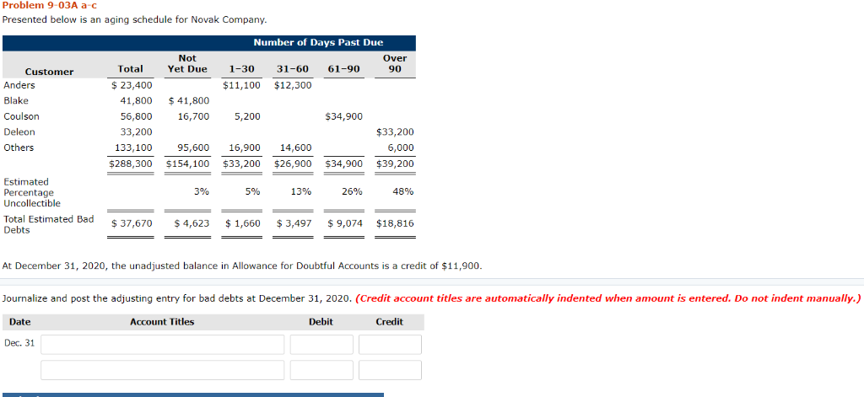Click grand total $288,300
This screenshot has width=864, height=397.
(x=131, y=164)
